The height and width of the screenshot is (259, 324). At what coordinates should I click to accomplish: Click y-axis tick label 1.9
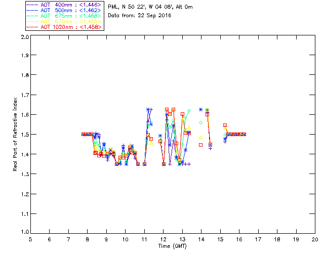click(25, 55)
